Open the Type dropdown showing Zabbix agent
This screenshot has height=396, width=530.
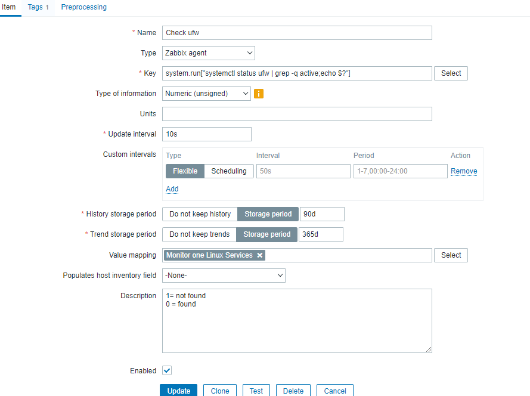(x=208, y=52)
